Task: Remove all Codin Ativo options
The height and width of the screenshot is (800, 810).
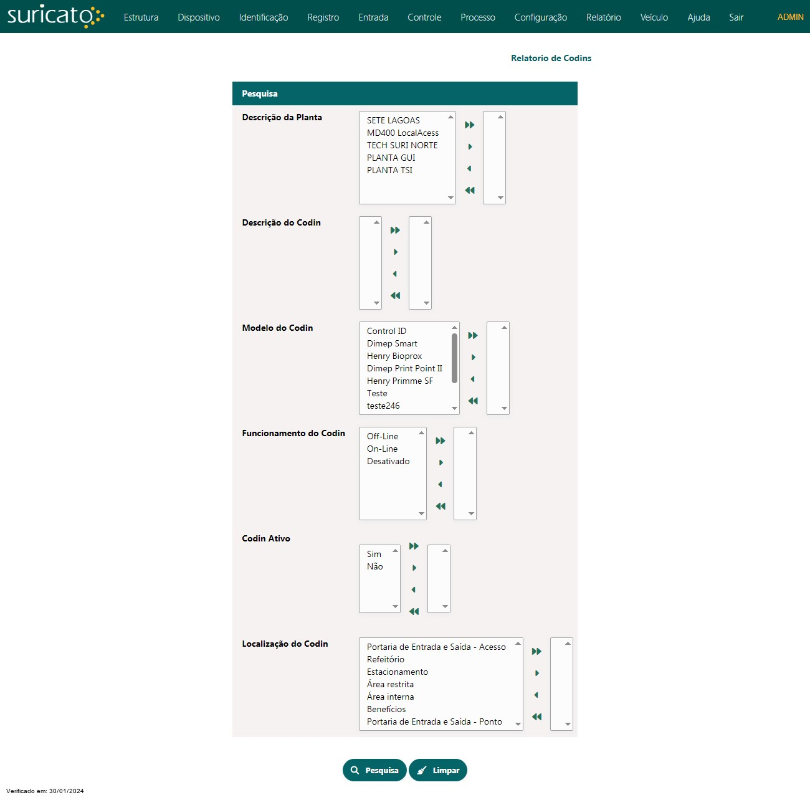Action: (x=414, y=612)
